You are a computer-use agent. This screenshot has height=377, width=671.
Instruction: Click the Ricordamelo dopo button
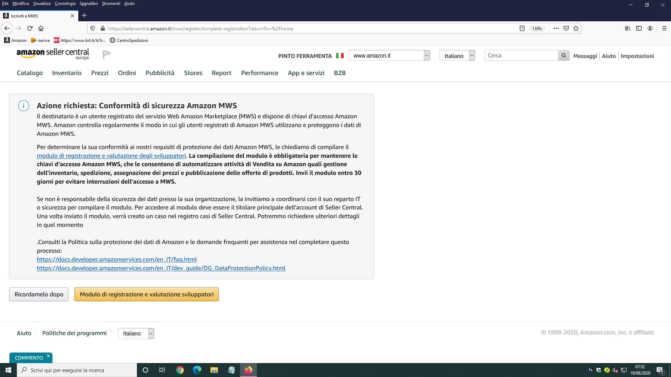click(x=39, y=294)
